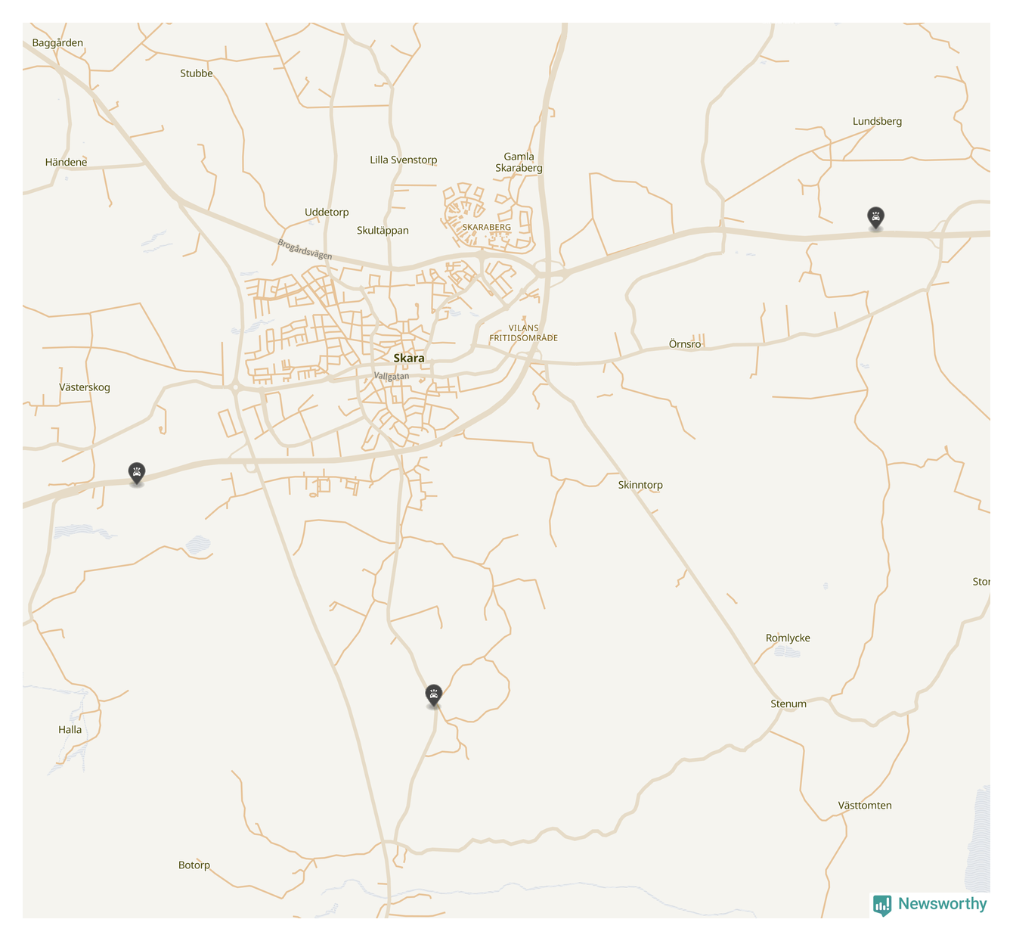The height and width of the screenshot is (941, 1013).
Task: Select the Vilans Fritidsområde area label
Action: (x=523, y=334)
